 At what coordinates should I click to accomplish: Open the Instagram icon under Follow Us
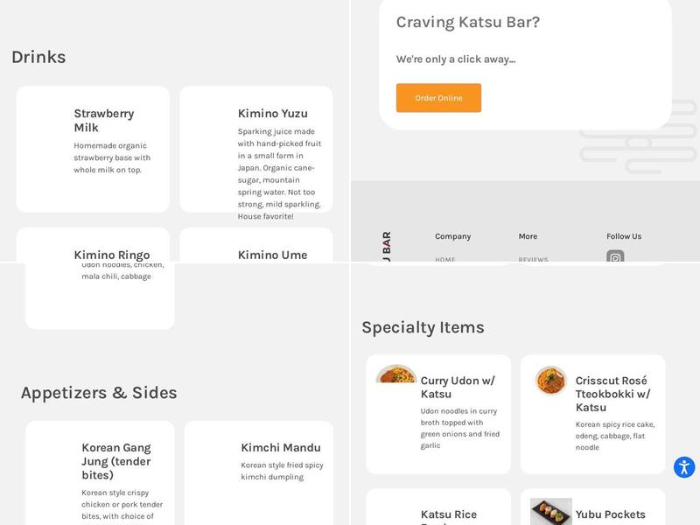point(615,257)
